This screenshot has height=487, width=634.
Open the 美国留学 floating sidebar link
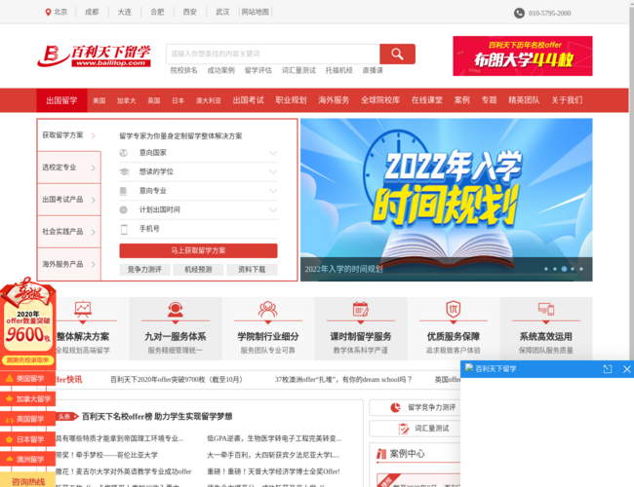point(27,379)
